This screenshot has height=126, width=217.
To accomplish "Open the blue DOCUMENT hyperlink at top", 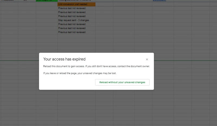I will pos(159,1).
